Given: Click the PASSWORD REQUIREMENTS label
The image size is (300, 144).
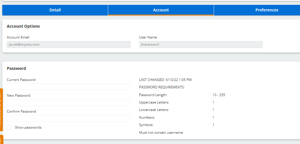Looking at the screenshot, I should 162,87.
